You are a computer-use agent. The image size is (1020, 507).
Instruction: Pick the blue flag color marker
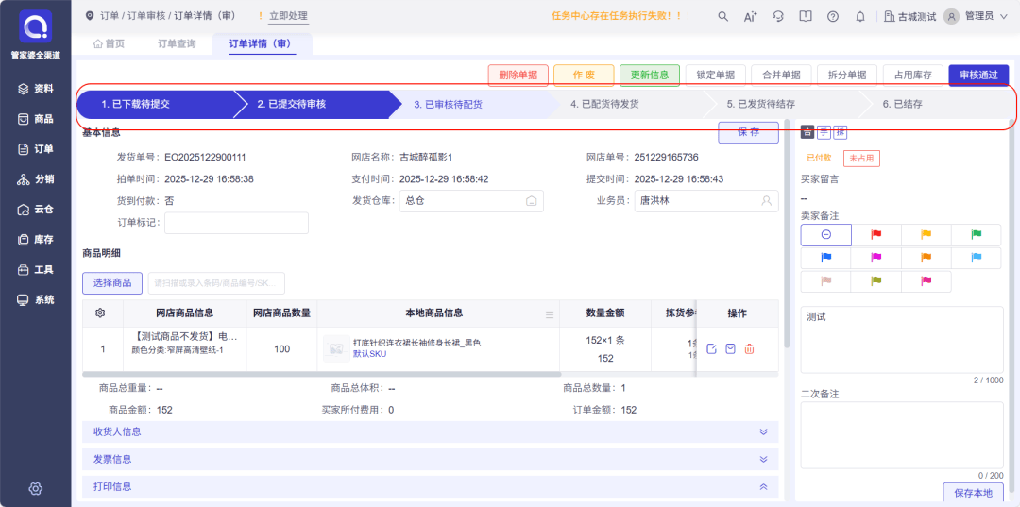tap(825, 258)
